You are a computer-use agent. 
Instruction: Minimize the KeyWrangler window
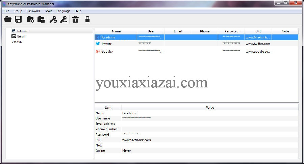coord(278,3)
